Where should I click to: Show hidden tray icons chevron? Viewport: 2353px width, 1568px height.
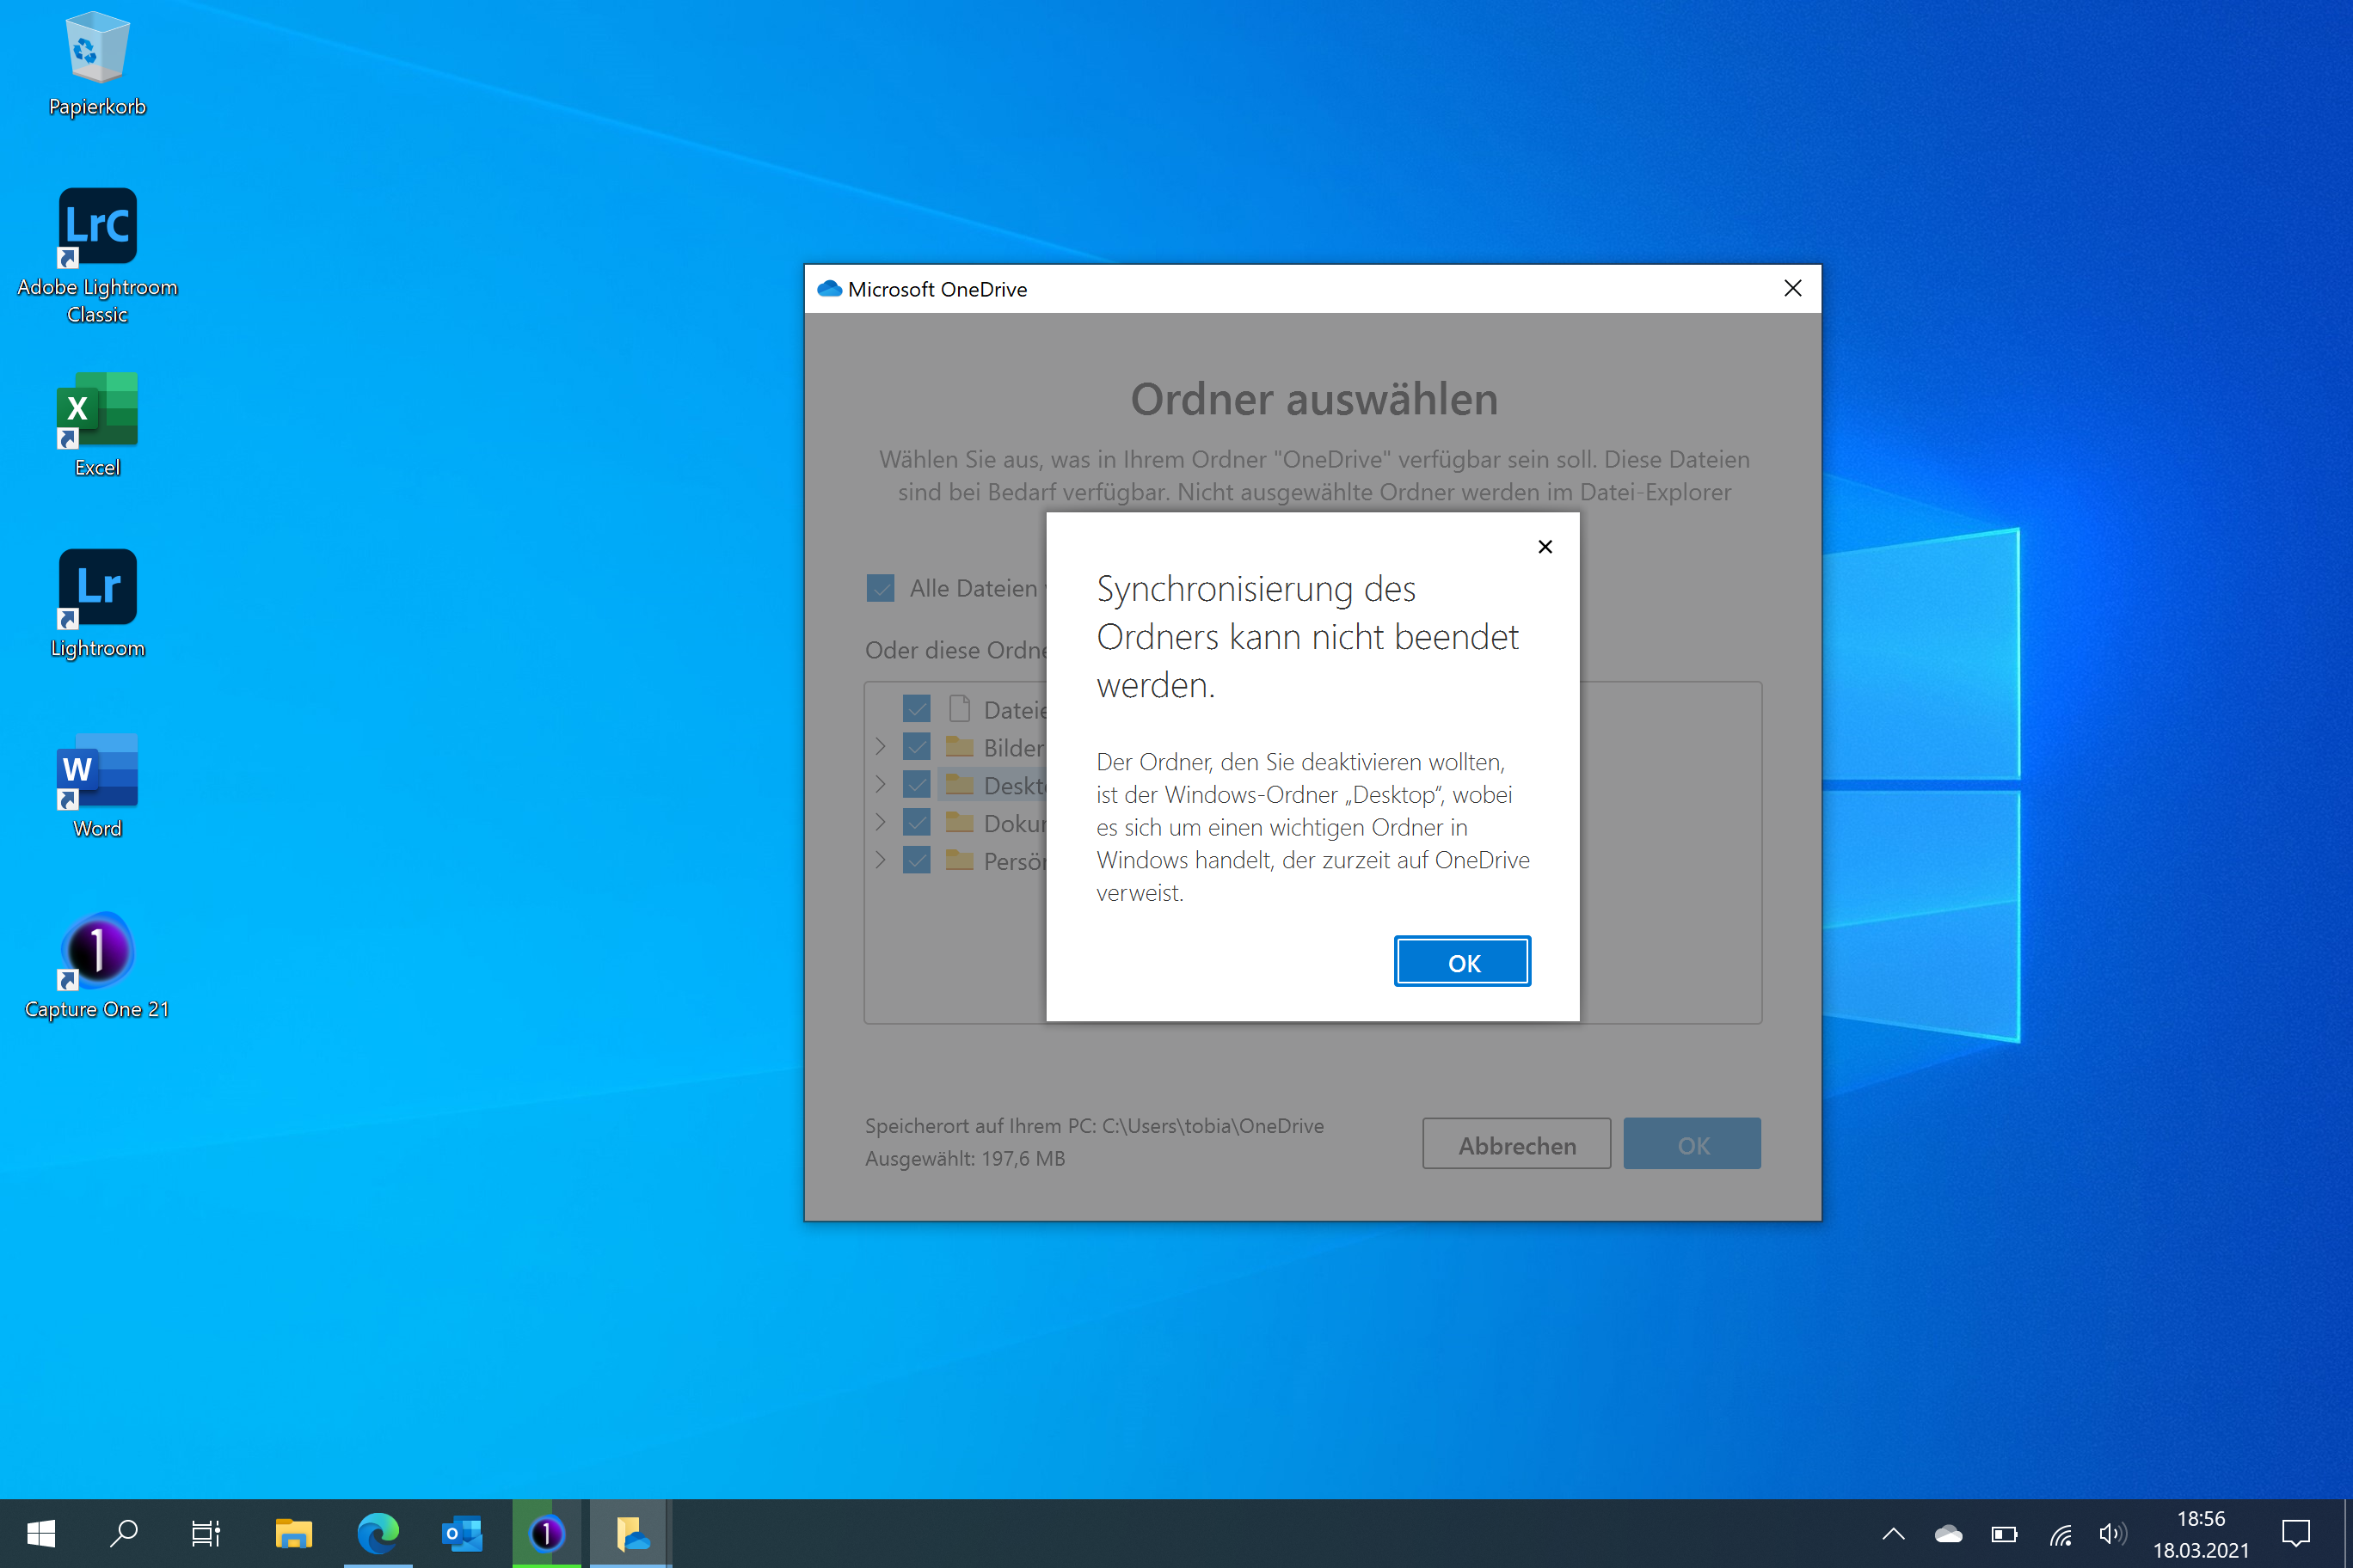tap(1893, 1534)
